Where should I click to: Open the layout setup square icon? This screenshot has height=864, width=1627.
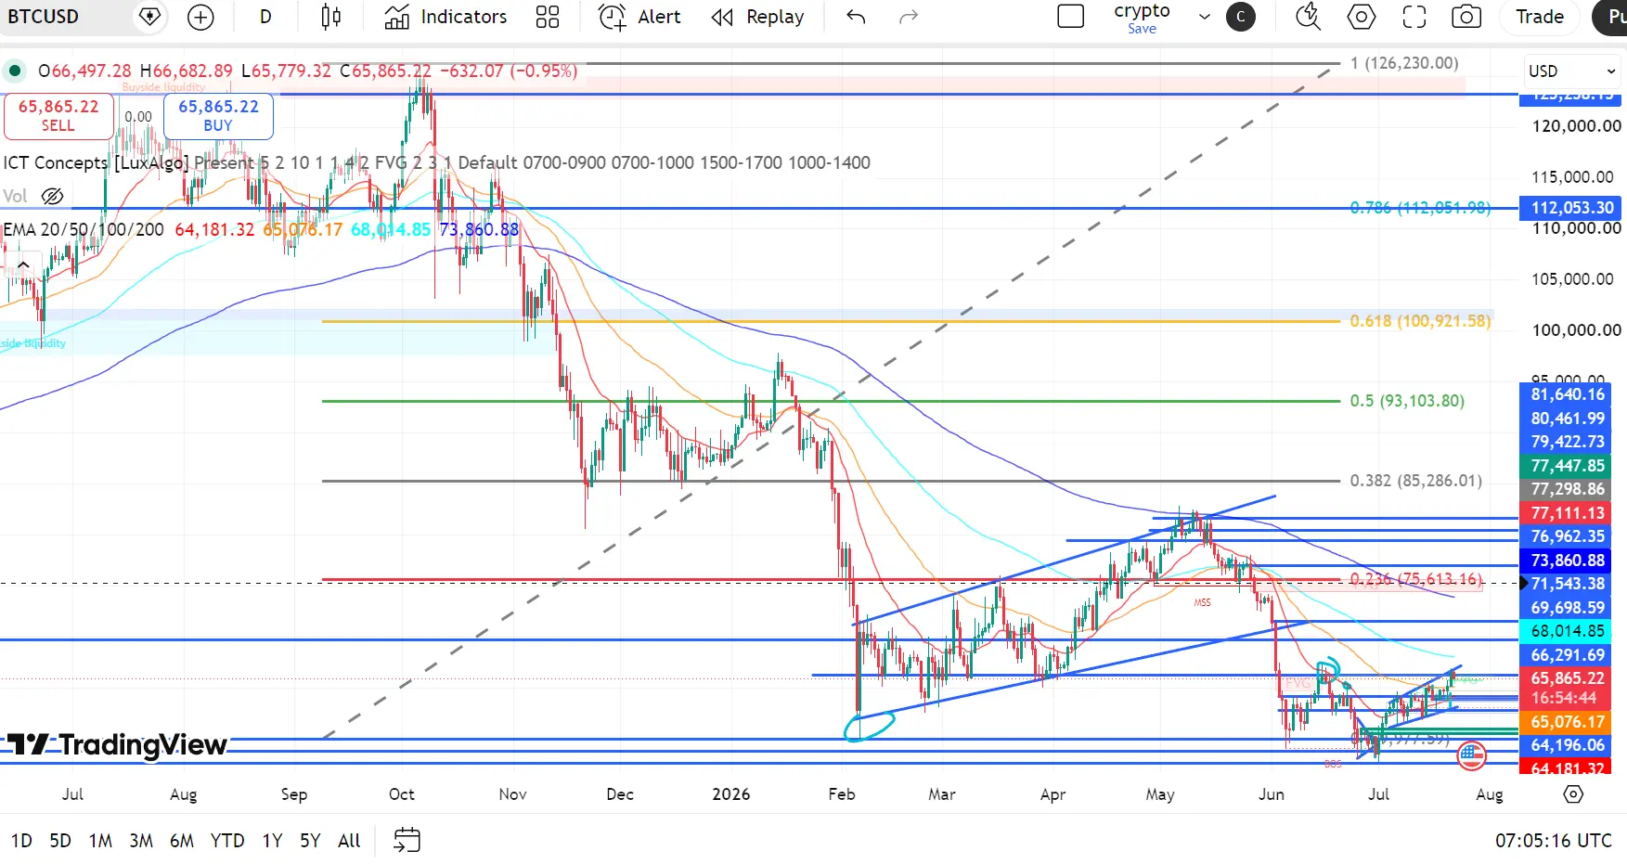click(1071, 17)
